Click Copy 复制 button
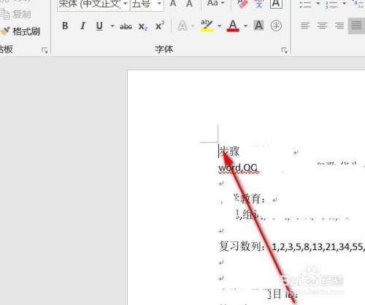The width and height of the screenshot is (365, 305). [x=16, y=15]
